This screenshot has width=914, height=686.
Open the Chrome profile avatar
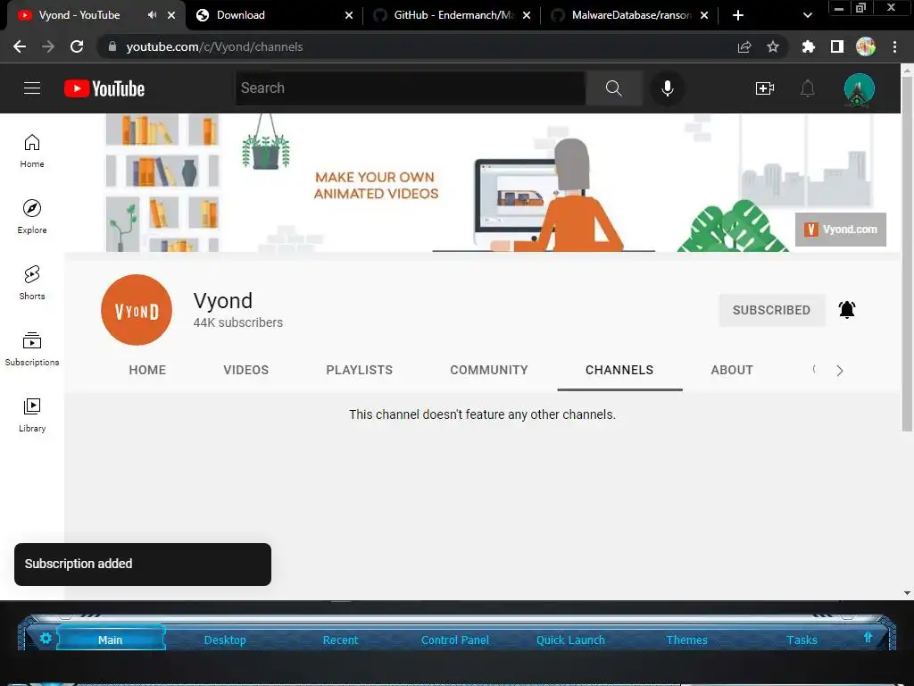coord(866,46)
